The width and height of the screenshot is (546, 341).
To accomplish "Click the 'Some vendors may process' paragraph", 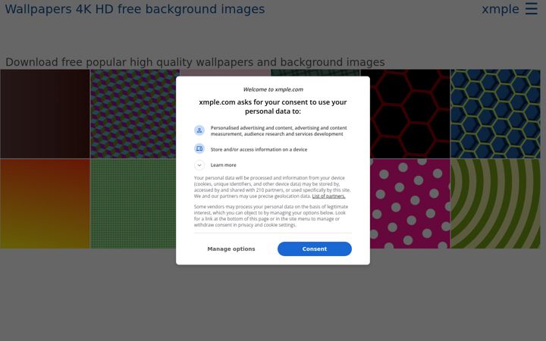I will point(271,216).
